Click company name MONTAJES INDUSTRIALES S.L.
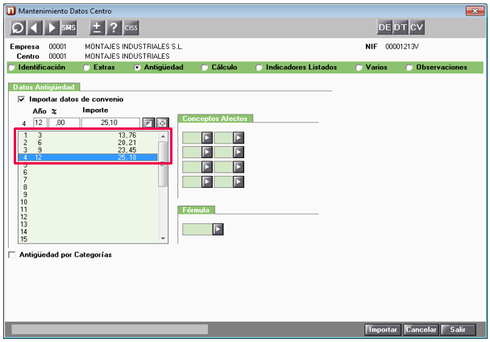Viewport: 490px width, 342px height. [x=134, y=47]
